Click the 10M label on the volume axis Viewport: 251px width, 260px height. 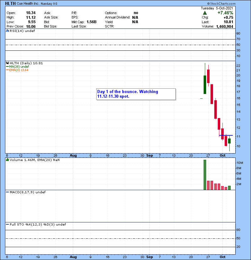(240, 163)
